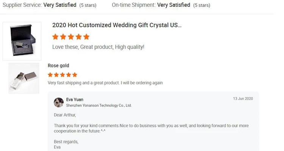Open Shenzhen Yonanson Technology Co., Ltd. link
The height and width of the screenshot is (151, 284).
pos(99,106)
